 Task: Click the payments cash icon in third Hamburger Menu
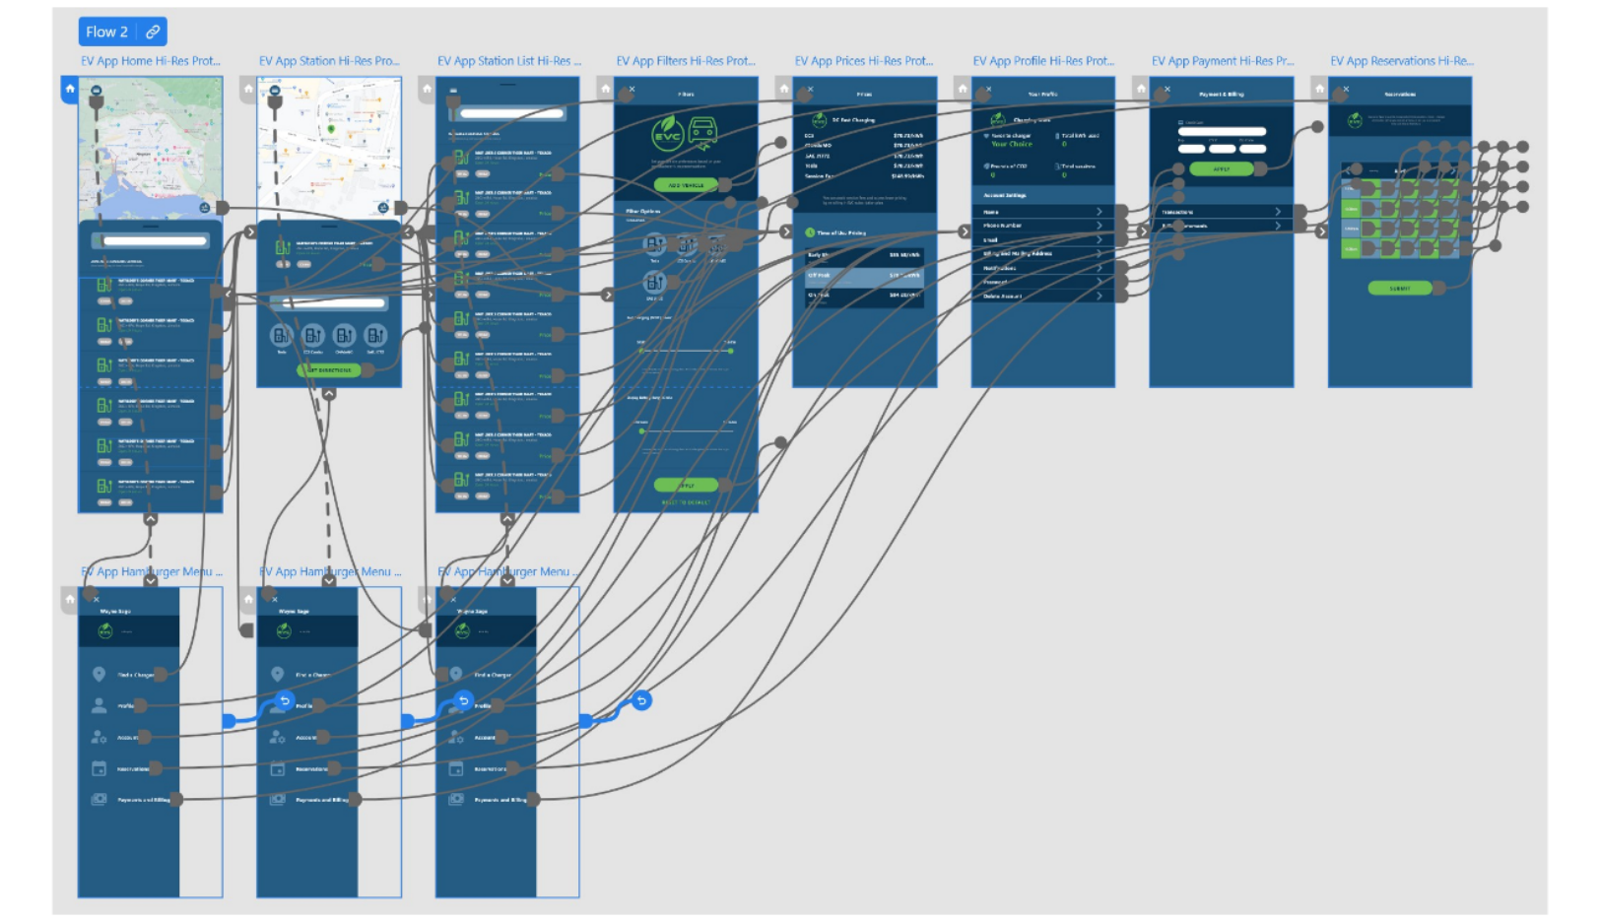click(456, 799)
